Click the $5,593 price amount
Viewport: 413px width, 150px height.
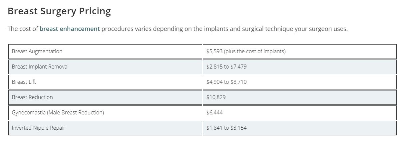pos(214,52)
